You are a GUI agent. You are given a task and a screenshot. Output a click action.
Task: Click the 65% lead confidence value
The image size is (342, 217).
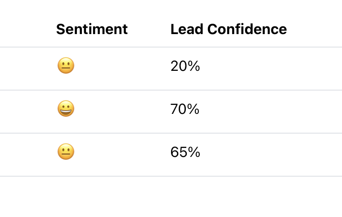click(x=185, y=152)
